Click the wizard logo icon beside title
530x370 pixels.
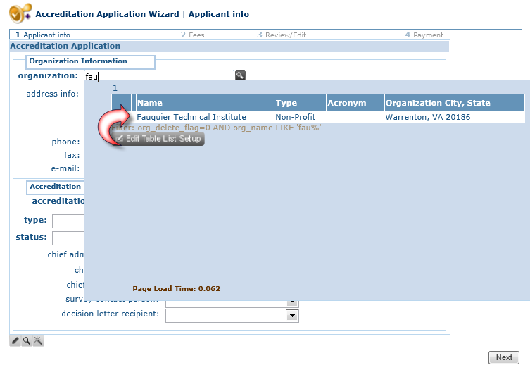point(20,13)
